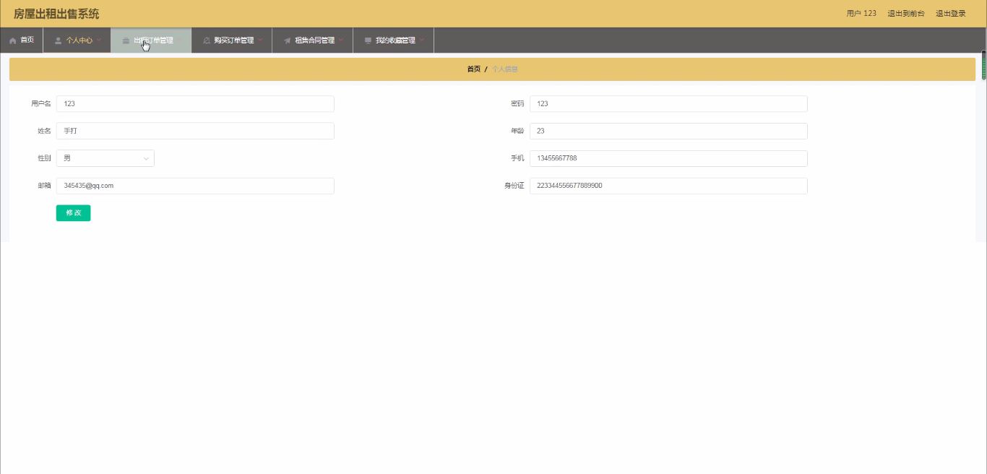Click the user icon beside 个人中心

58,40
